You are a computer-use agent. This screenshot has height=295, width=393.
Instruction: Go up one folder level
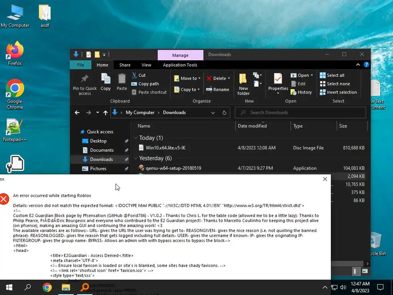106,113
